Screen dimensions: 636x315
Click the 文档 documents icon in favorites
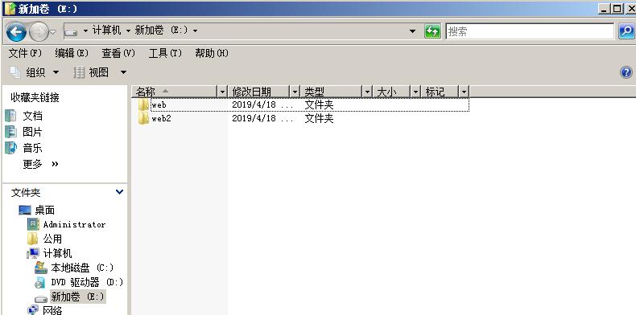click(x=10, y=116)
